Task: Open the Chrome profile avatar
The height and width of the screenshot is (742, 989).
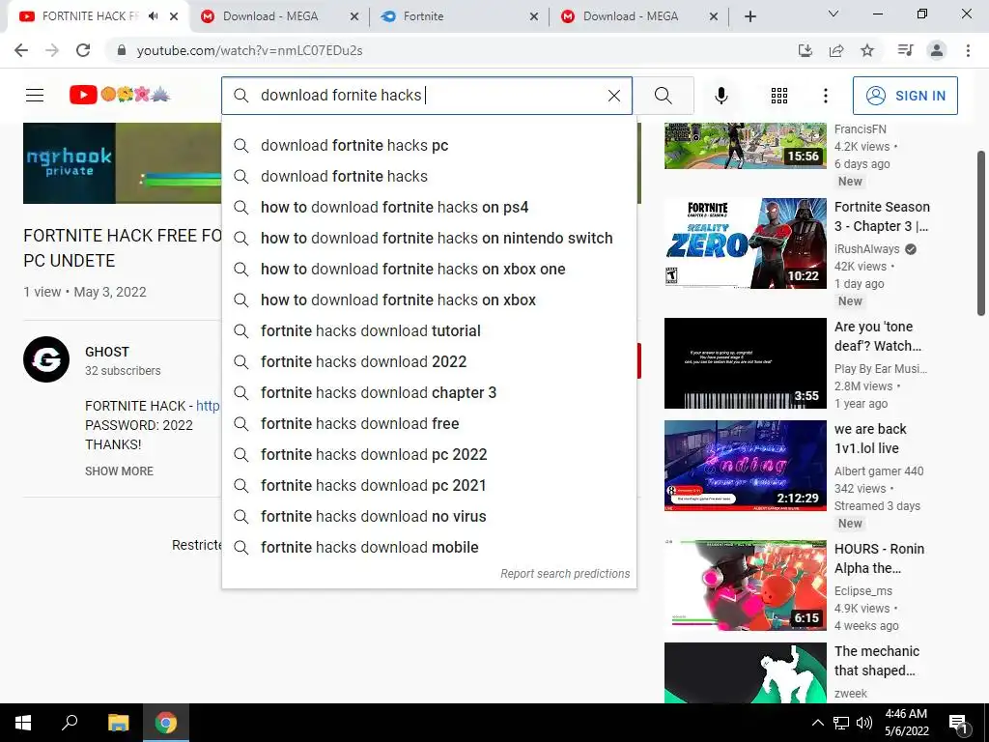Action: tap(937, 50)
